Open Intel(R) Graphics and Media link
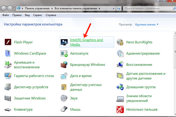Image resolution: width=176 pixels, height=117 pixels. (x=87, y=42)
